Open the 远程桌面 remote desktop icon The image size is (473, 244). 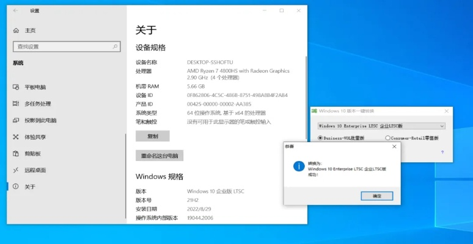pyautogui.click(x=16, y=170)
